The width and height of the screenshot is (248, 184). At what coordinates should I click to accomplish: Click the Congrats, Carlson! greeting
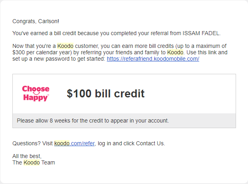click(36, 21)
